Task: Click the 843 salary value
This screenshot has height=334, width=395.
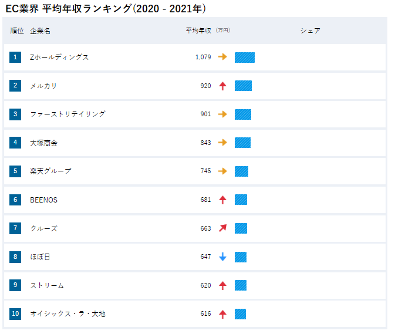Action: (205, 143)
